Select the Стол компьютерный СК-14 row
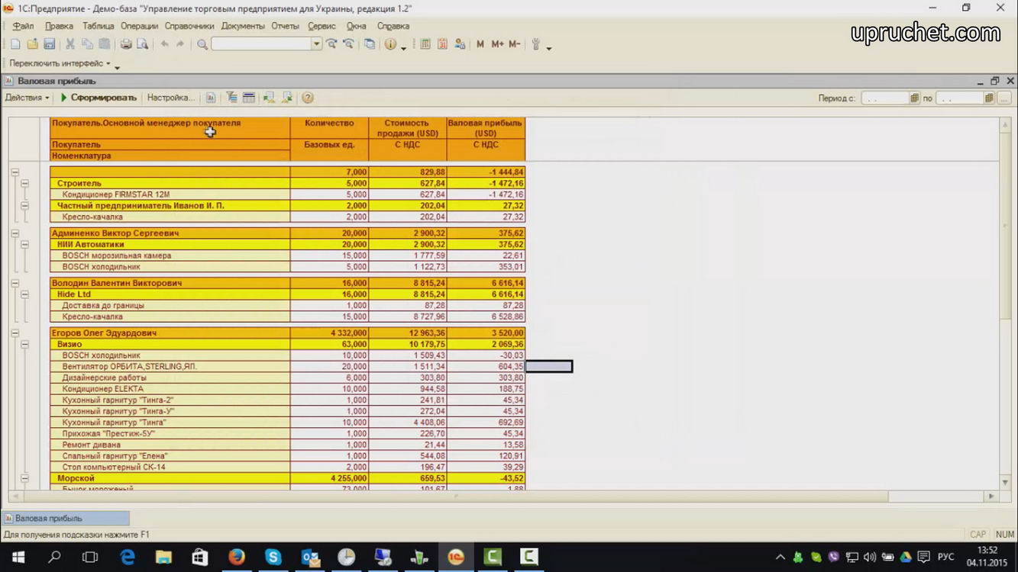Screen dimensions: 1018x572 click(x=288, y=467)
